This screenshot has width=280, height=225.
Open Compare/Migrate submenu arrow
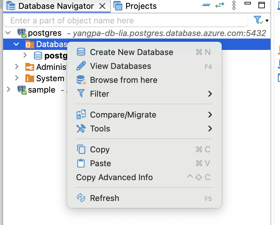[210, 114]
